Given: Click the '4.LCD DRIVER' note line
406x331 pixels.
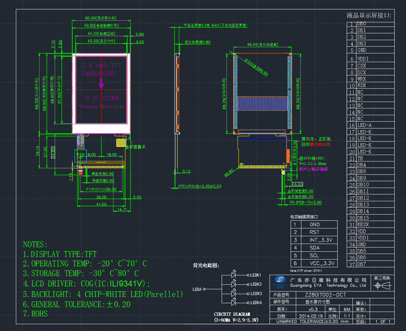Looking at the screenshot, I should 87,284.
